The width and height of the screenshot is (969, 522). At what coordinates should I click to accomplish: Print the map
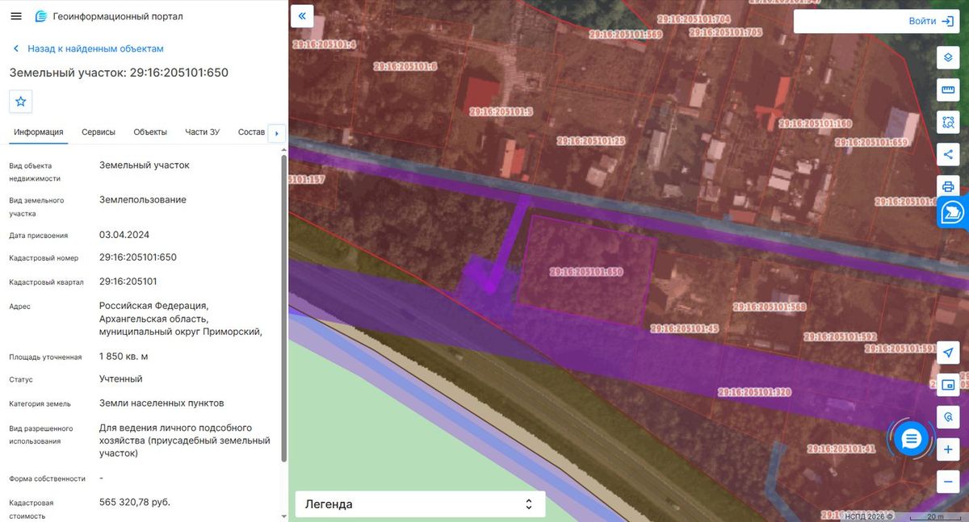(948, 186)
